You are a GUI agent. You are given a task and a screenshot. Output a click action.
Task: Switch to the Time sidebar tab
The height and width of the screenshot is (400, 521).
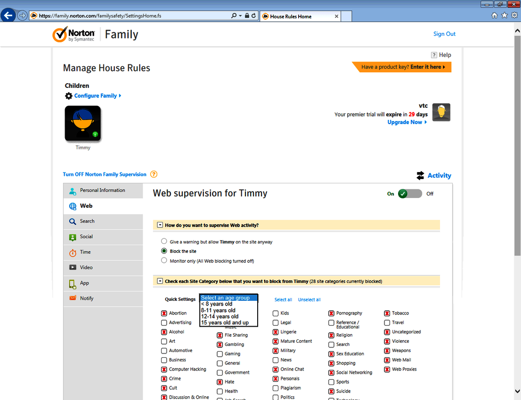point(73,252)
